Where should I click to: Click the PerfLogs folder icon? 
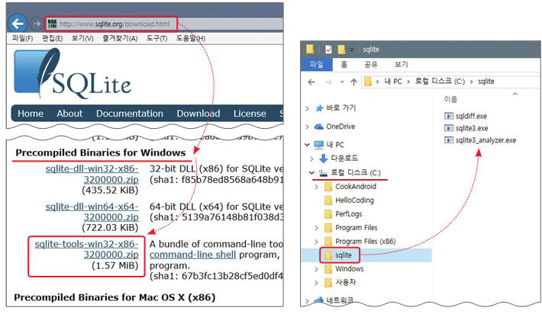point(328,214)
